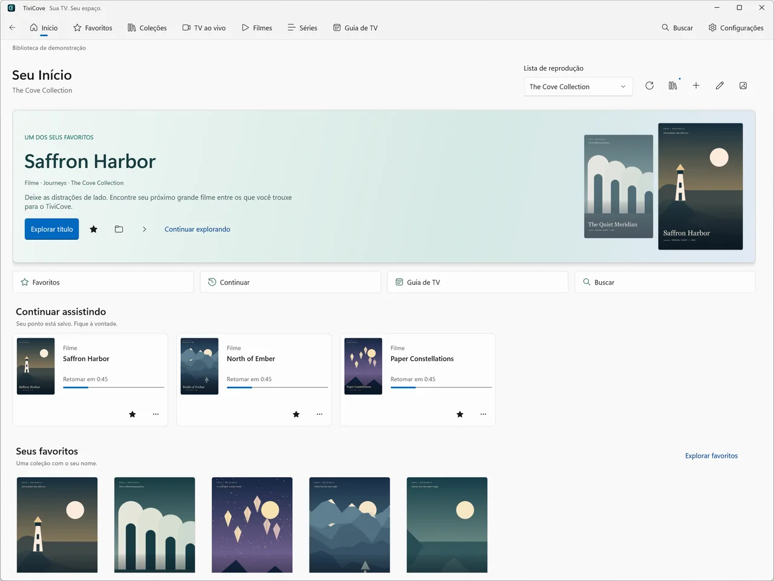The image size is (774, 581).
Task: Click the chevron arrow in hero banner
Action: 145,229
